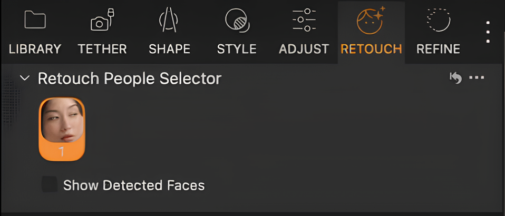Open the panel's horizontal three-dot options

[x=477, y=77]
